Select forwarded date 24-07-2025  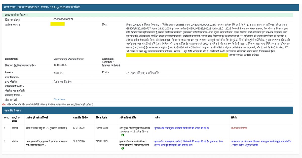click(x=79, y=141)
